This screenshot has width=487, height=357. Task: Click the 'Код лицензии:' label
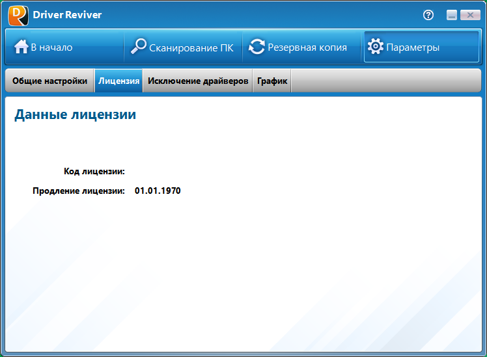point(94,171)
